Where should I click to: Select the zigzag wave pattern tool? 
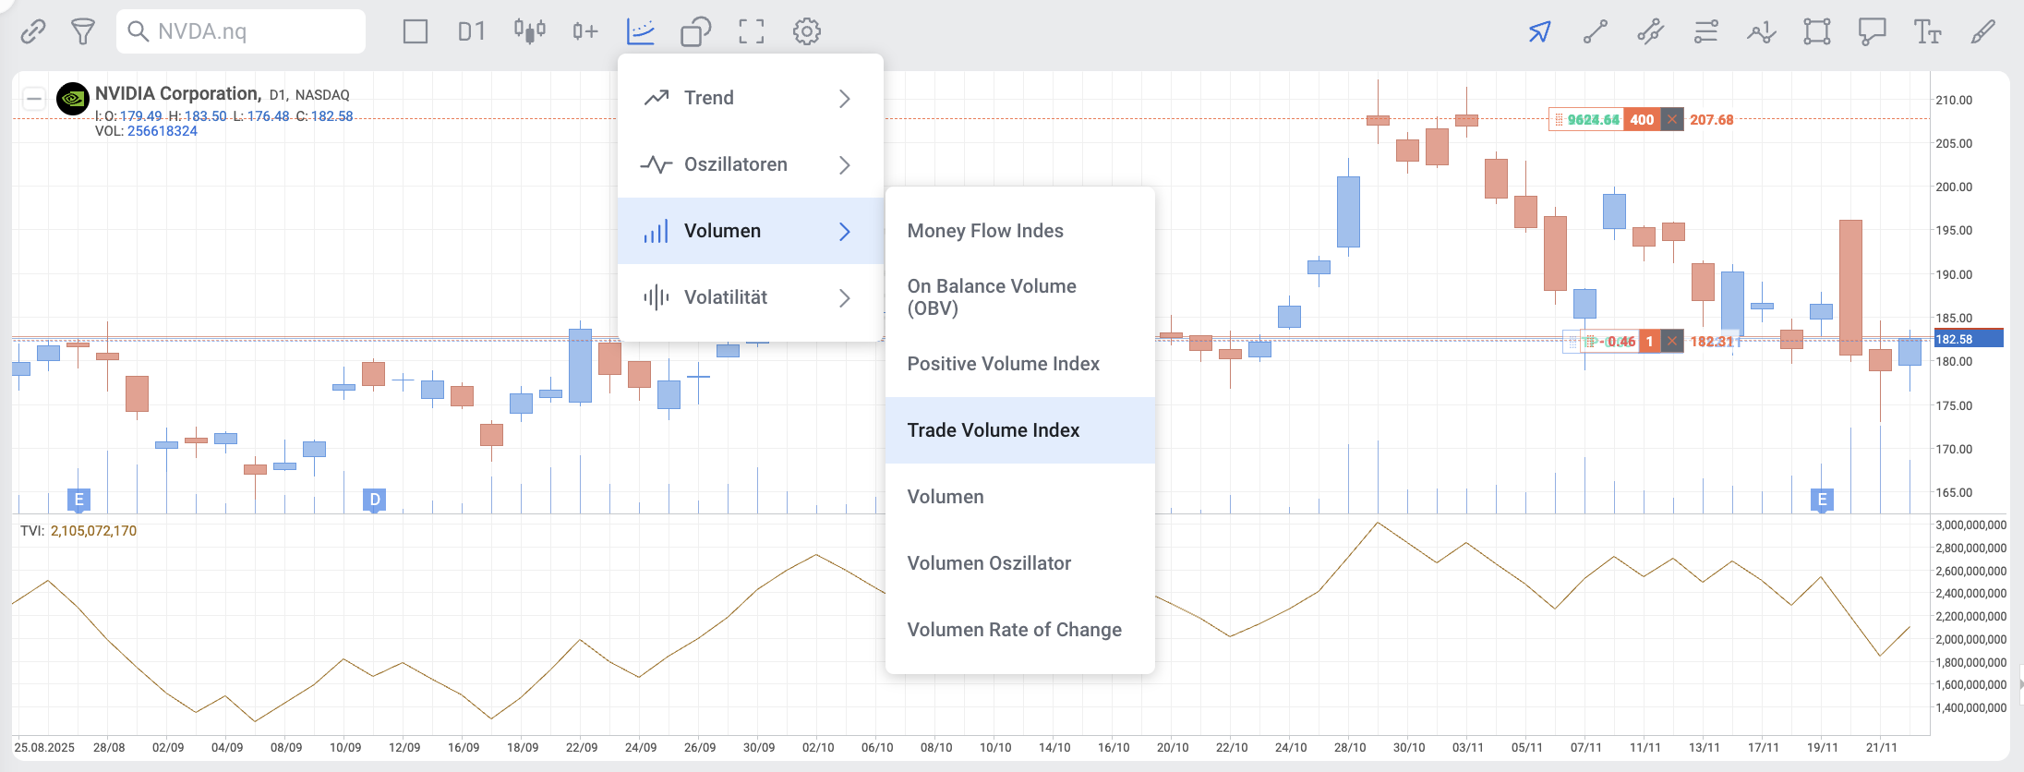point(1762,31)
